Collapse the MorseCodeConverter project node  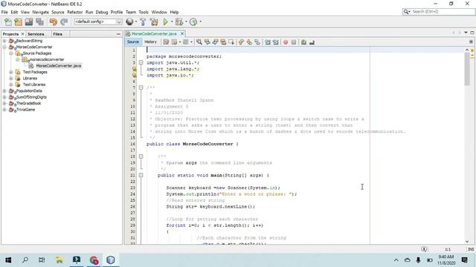point(4,47)
